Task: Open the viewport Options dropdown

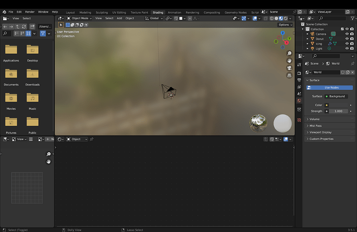Action: click(285, 25)
